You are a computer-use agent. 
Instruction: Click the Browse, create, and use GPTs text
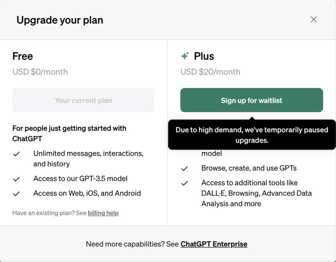coord(249,168)
